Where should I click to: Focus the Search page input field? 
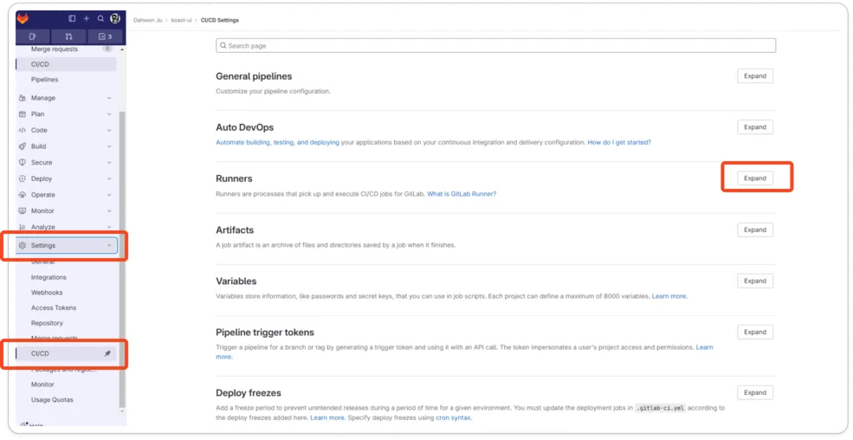(x=495, y=45)
